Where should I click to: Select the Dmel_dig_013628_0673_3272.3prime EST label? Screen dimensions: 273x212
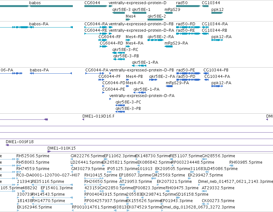[198, 207]
